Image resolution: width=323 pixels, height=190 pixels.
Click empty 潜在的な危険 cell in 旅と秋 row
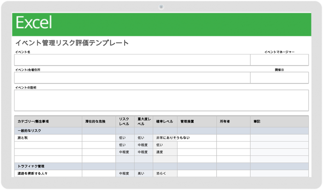click(99, 138)
